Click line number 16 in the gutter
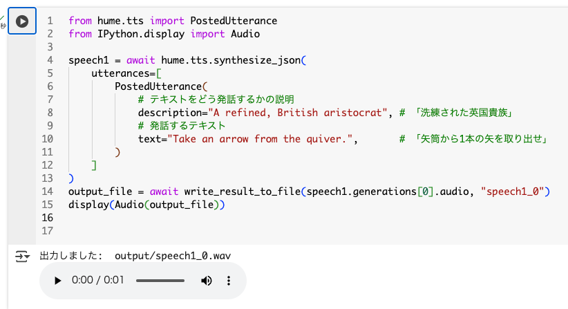Screen dimensions: 568x309 [47, 218]
